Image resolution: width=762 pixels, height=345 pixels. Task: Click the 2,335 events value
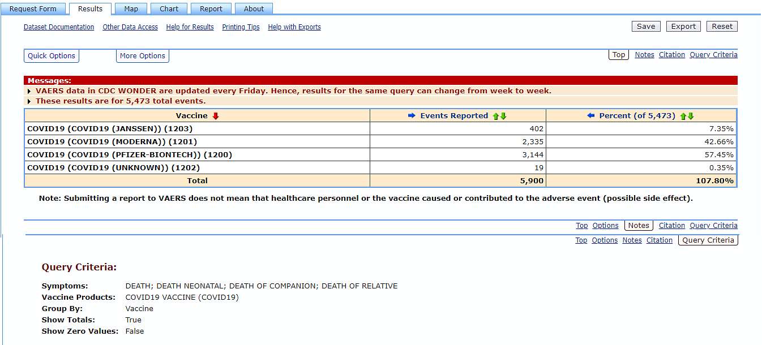pyautogui.click(x=533, y=142)
